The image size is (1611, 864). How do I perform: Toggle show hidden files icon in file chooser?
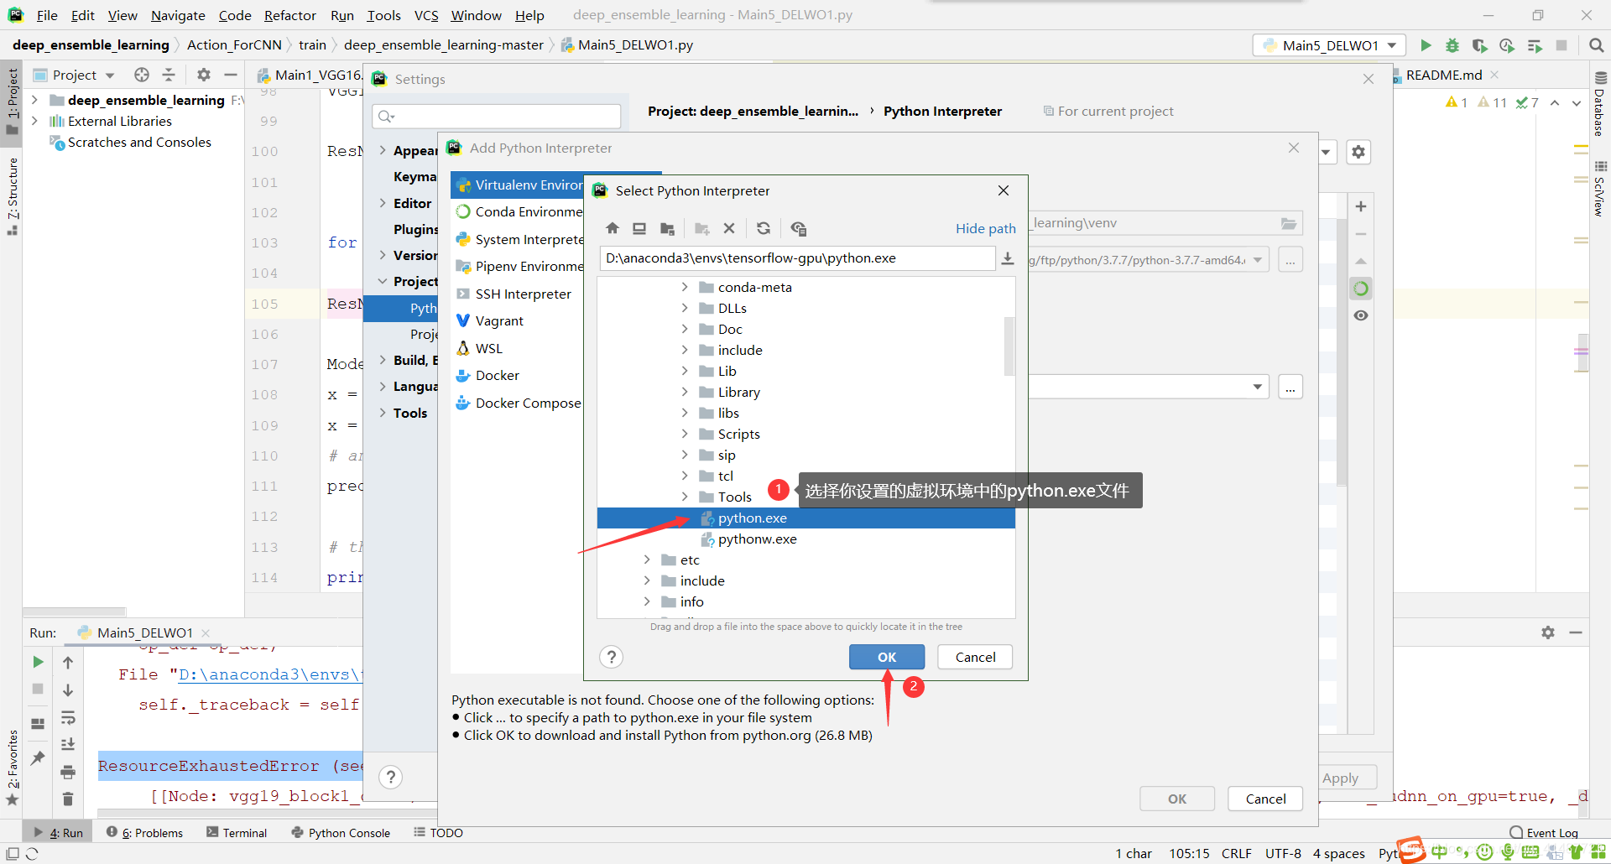[x=798, y=228]
